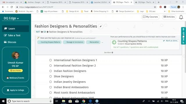Click the Earn Points button
Image resolution: width=186 pixels, height=104 pixels.
click(x=15, y=70)
